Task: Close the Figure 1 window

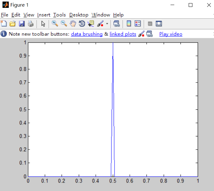Action: (209, 5)
